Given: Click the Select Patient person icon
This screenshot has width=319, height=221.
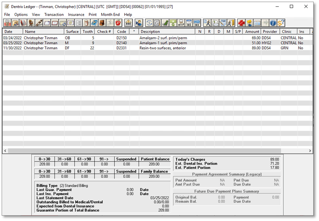Looking at the screenshot, I should click(139, 23).
